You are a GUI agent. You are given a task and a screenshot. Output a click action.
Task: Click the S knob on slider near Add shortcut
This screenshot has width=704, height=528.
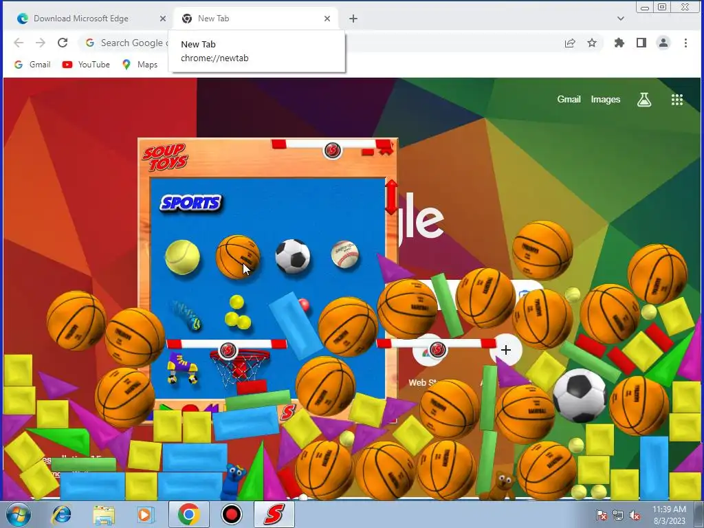point(437,349)
